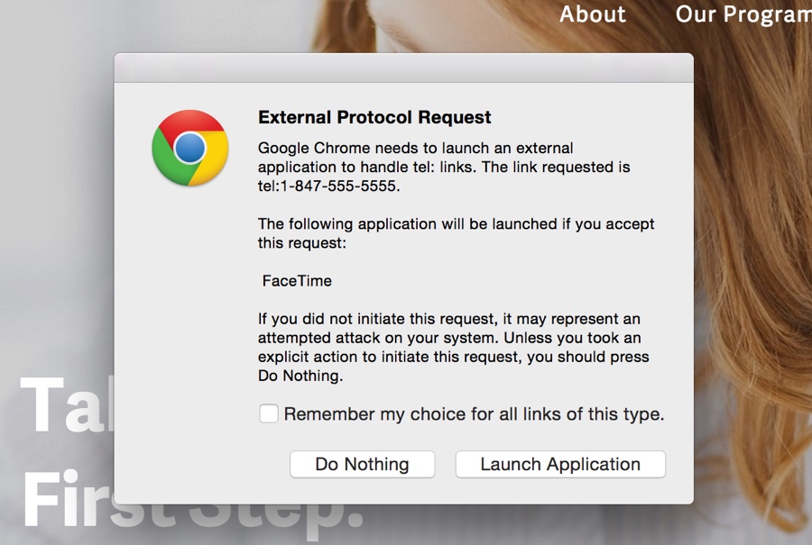Screen dimensions: 812x545
Task: Click the External Protocol Request heading
Action: point(374,117)
